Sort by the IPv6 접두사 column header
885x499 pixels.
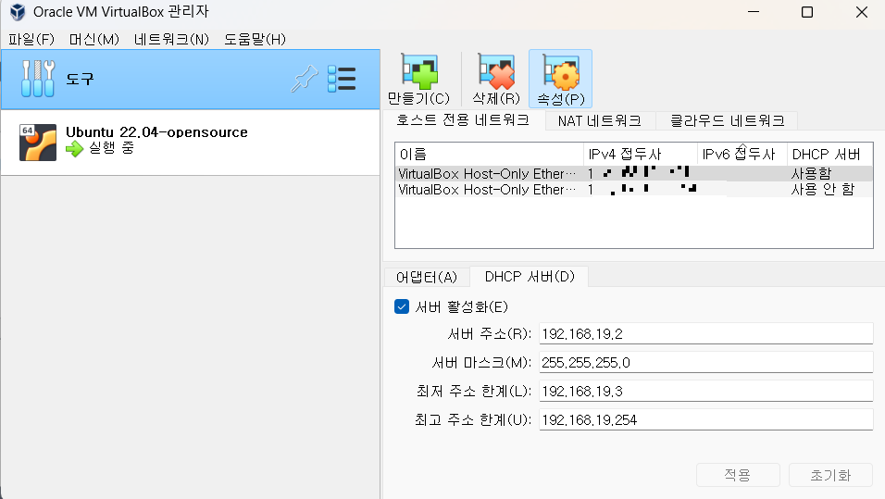click(x=742, y=154)
